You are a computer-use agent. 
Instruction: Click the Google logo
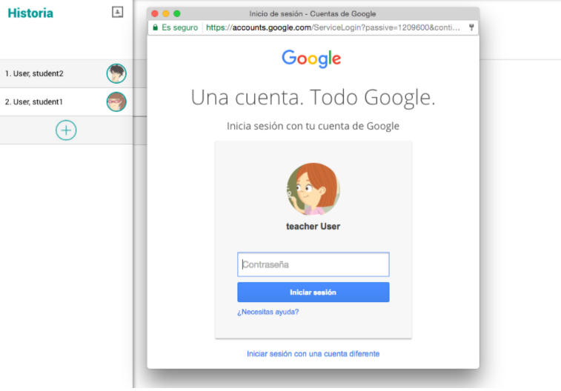coord(311,59)
